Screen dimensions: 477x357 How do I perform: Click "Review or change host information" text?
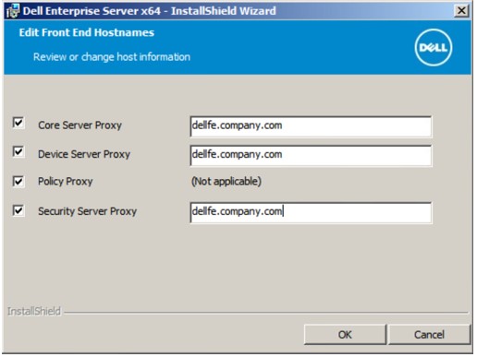[x=112, y=57]
